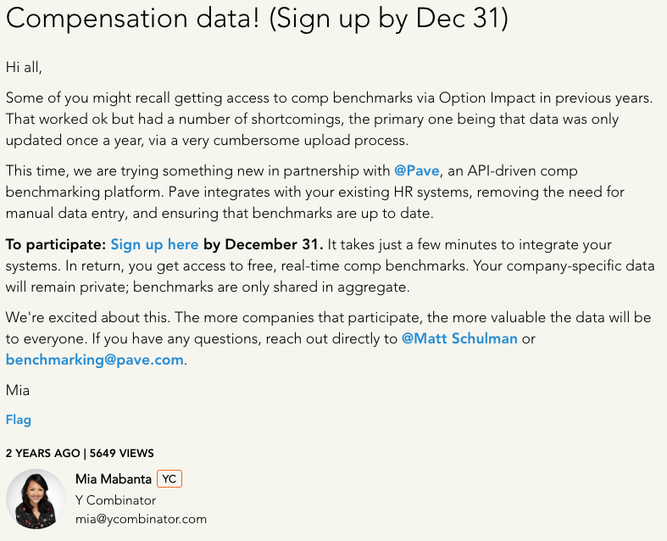Flag this post
The height and width of the screenshot is (541, 667).
tap(19, 420)
